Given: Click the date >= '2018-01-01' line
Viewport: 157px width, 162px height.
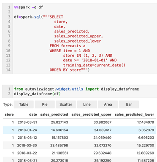Looking at the screenshot, I should (90, 60).
